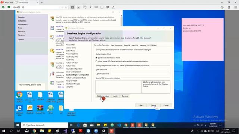Open Adobe Acrobat icon on local taskbar
239x134 pixels.
81,131
